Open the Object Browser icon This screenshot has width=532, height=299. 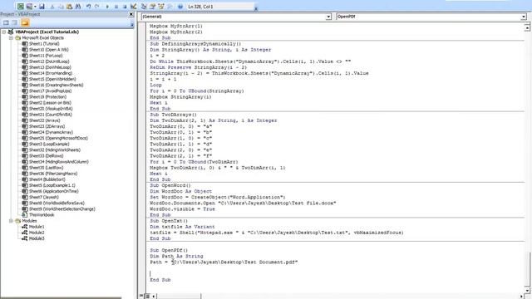point(161,7)
